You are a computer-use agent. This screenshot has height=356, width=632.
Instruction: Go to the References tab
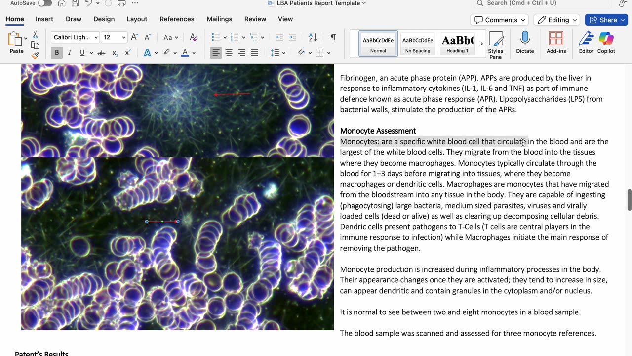(x=177, y=19)
